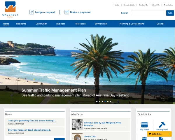This screenshot has height=140, width=175.
Task: Open the Community menu
Action: point(41,24)
